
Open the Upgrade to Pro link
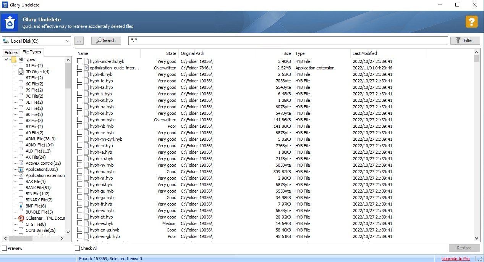[455, 259]
